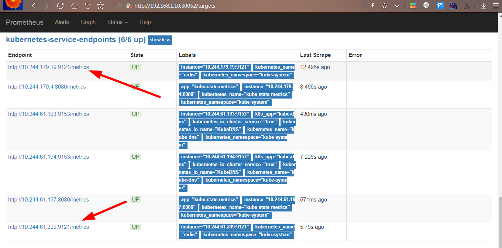
Task: Click the lightning speed-mode icon
Action: [373, 6]
